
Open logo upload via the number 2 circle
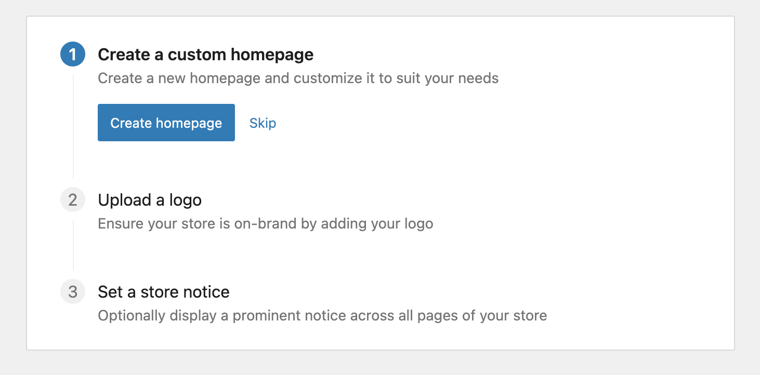click(x=73, y=200)
